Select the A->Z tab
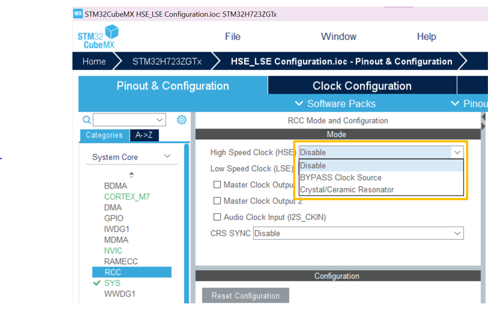493x309 pixels. pos(144,135)
